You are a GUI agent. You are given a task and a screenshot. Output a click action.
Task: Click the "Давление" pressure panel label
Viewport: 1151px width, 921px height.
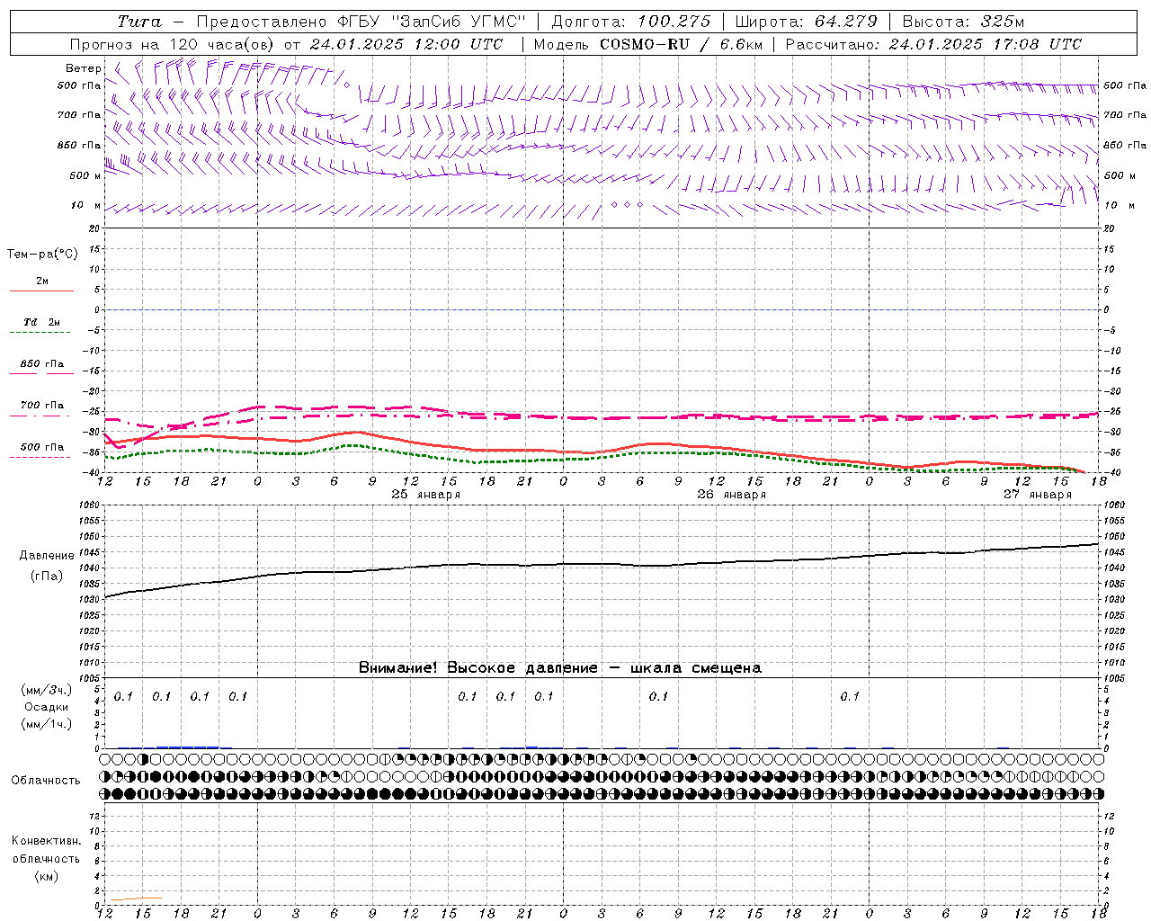click(47, 556)
